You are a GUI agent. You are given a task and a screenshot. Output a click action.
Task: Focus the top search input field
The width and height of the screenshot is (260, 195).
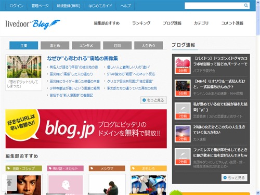[x=214, y=6]
